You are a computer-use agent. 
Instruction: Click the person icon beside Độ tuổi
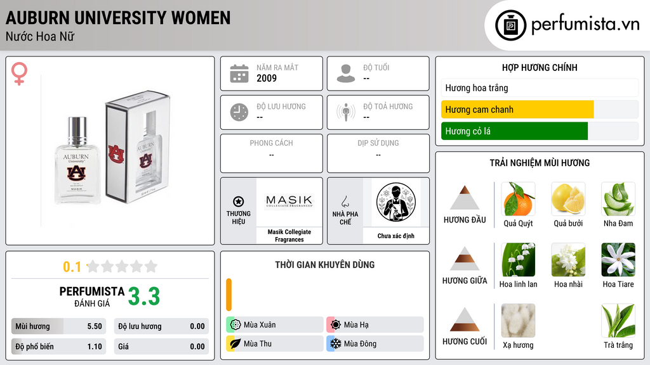pos(346,74)
